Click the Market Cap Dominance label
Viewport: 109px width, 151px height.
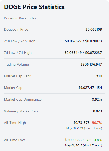click(x=23, y=99)
